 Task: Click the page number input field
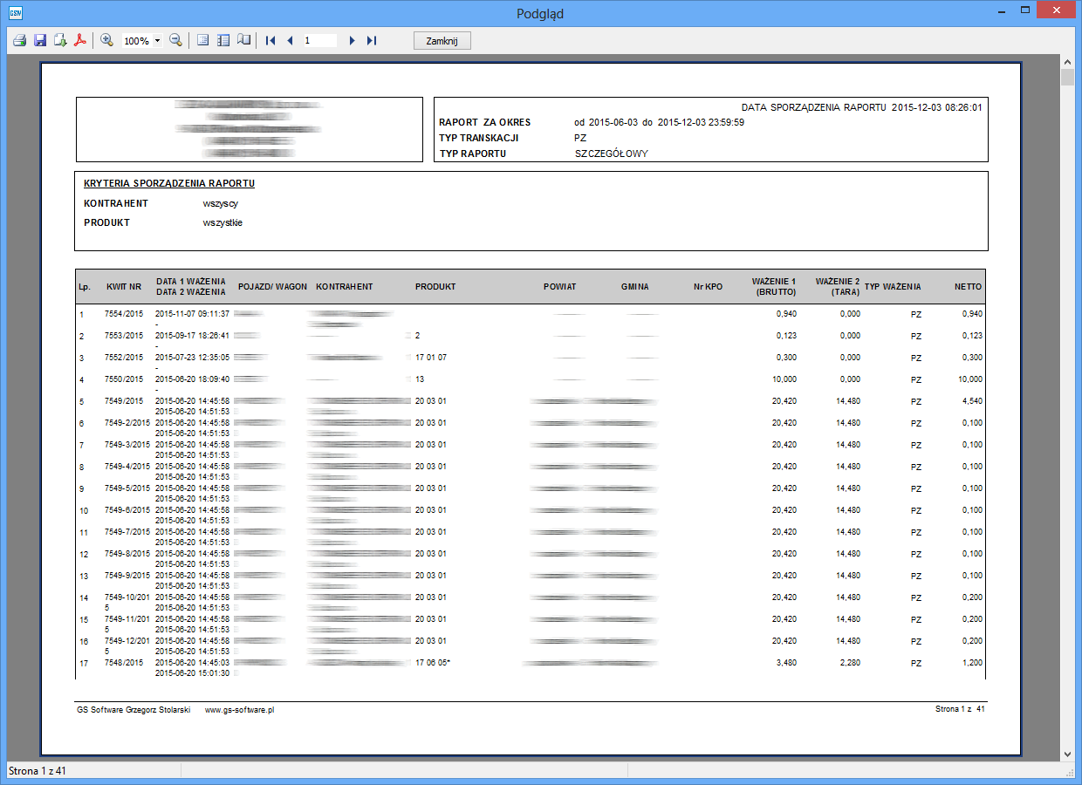point(318,41)
